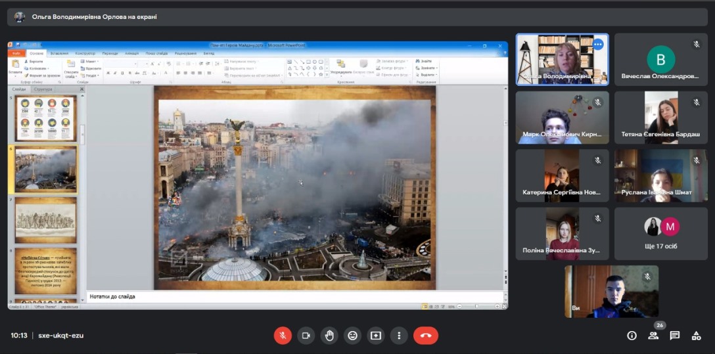The image size is (715, 354).
Task: Open the emoji reactions picker
Action: 353,336
